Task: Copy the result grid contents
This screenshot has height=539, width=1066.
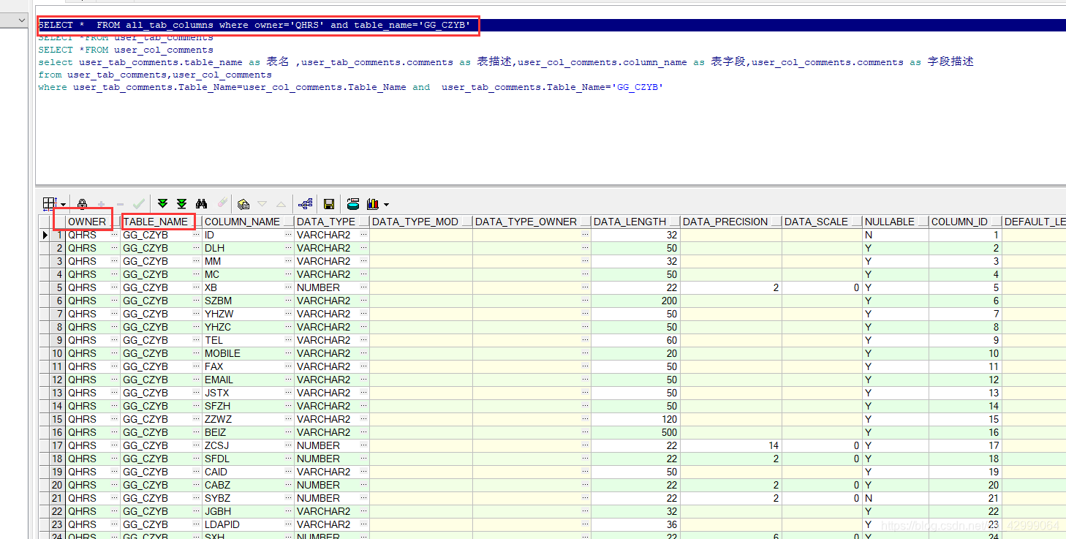Action: pyautogui.click(x=241, y=203)
